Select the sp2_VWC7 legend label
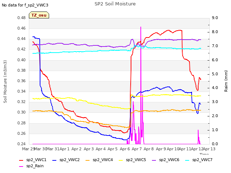The width and height of the screenshot is (231, 173). point(202,160)
